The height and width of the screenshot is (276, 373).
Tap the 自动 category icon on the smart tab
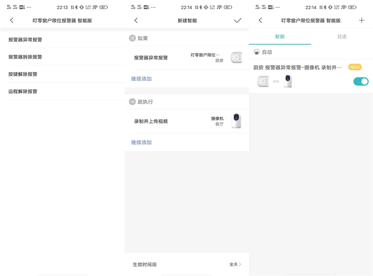pos(256,52)
